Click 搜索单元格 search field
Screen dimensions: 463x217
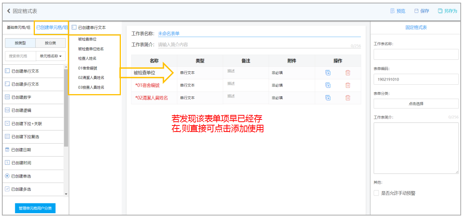21,56
